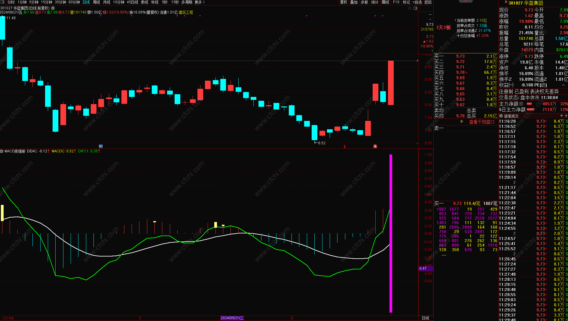Select the 5秒 period tab
This screenshot has width=568, height=321.
[x=165, y=2]
